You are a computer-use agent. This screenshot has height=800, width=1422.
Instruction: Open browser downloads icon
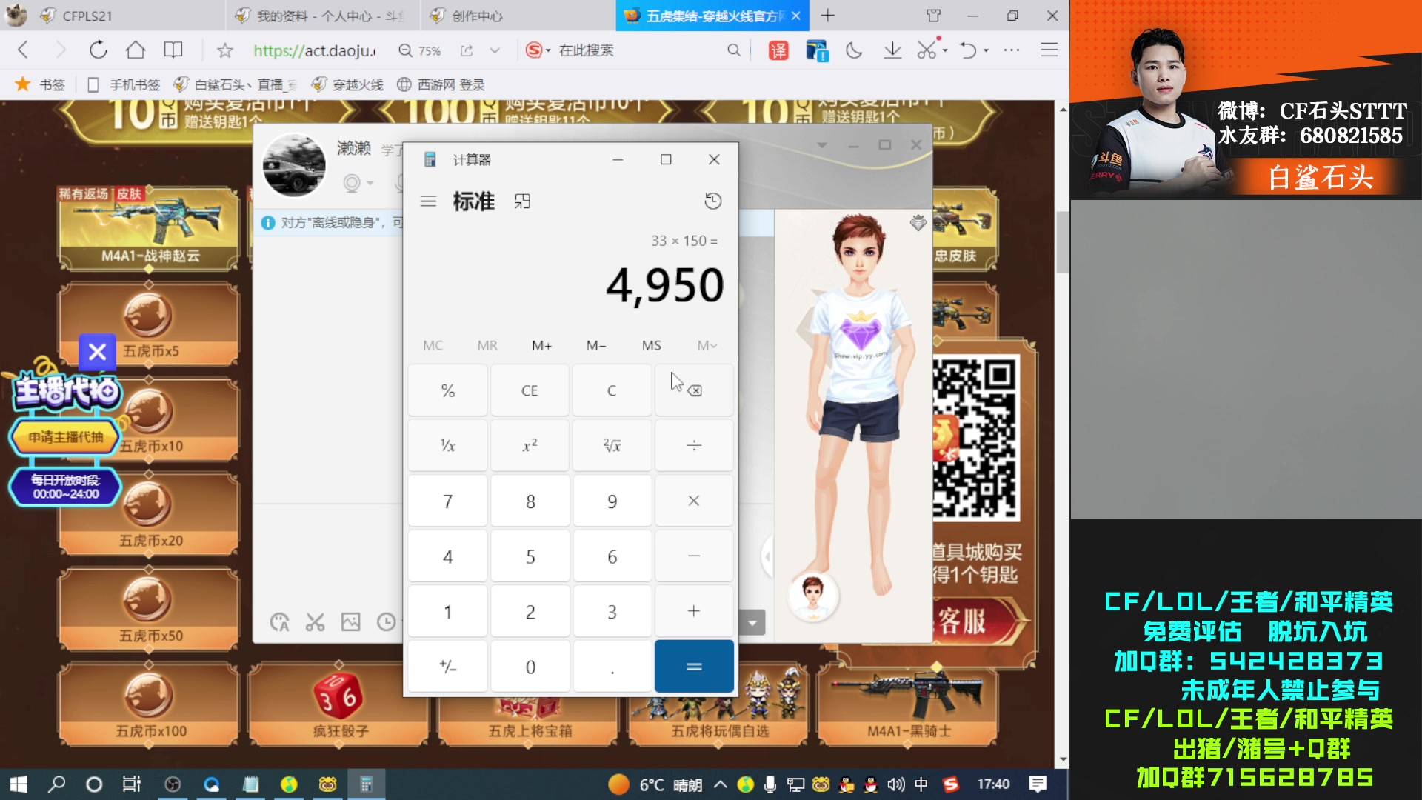tap(892, 50)
